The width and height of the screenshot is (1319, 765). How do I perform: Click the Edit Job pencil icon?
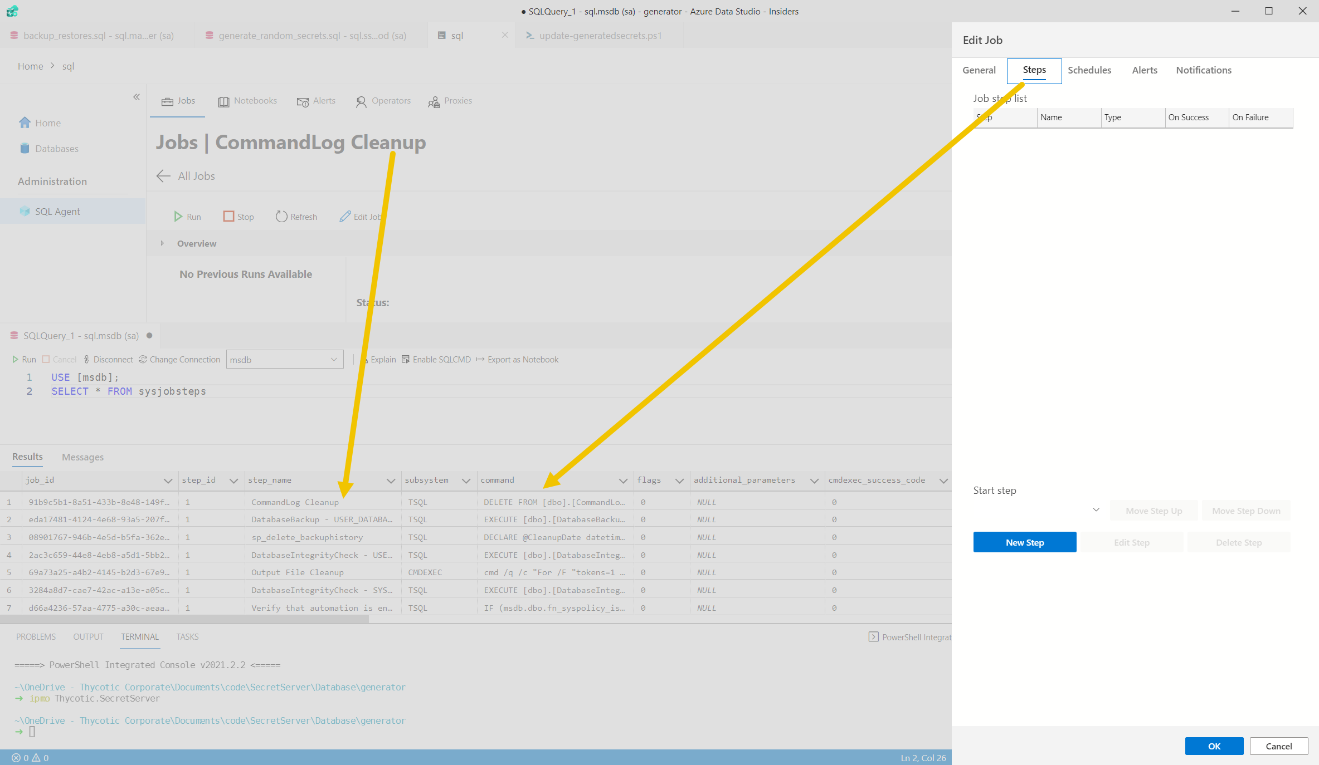point(345,217)
